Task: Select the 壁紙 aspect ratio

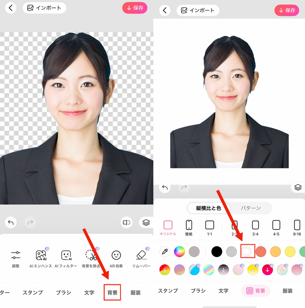Action: pos(189,228)
